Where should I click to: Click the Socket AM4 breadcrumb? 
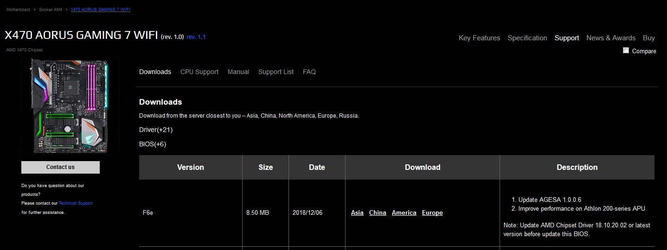coord(51,10)
